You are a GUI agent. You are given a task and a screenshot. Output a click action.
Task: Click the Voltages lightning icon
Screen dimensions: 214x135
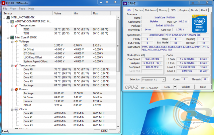[x=16, y=41]
